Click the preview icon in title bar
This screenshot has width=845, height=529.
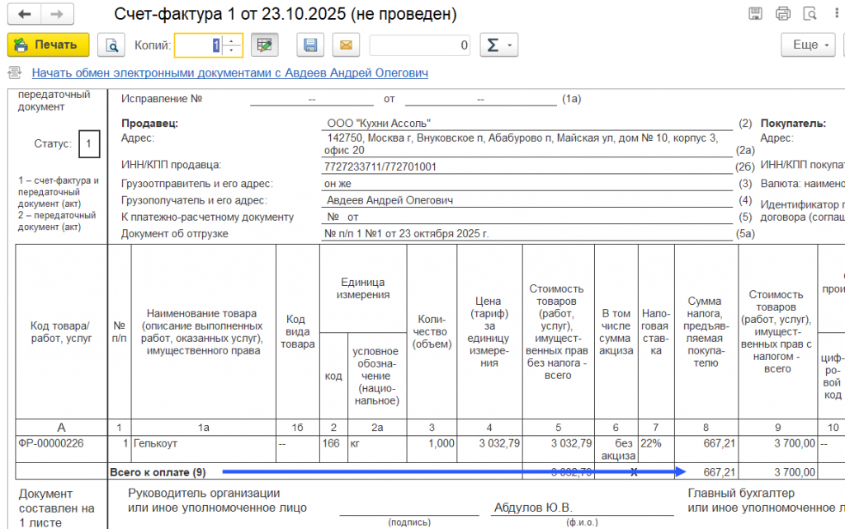810,14
